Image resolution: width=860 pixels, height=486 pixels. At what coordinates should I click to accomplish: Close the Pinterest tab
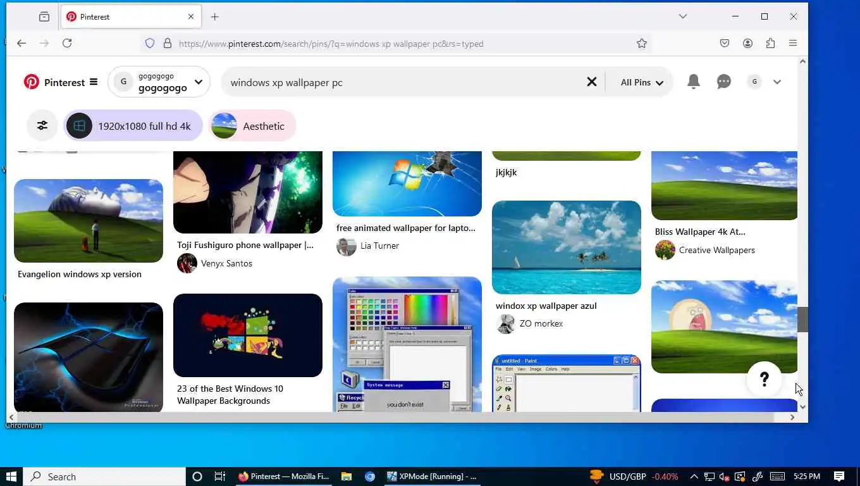(191, 16)
